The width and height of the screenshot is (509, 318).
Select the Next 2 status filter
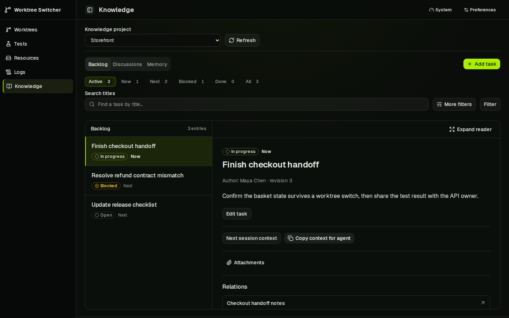(159, 82)
